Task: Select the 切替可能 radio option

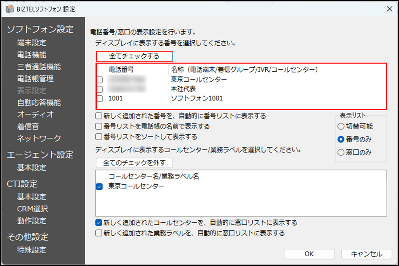Action: (340, 127)
